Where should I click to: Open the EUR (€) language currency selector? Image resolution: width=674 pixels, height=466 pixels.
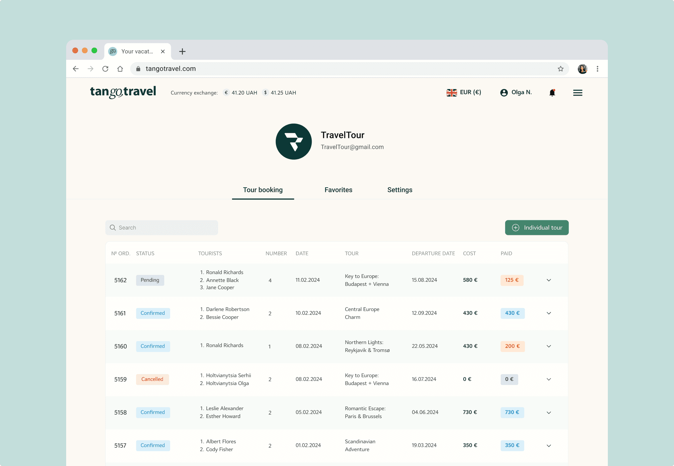464,92
